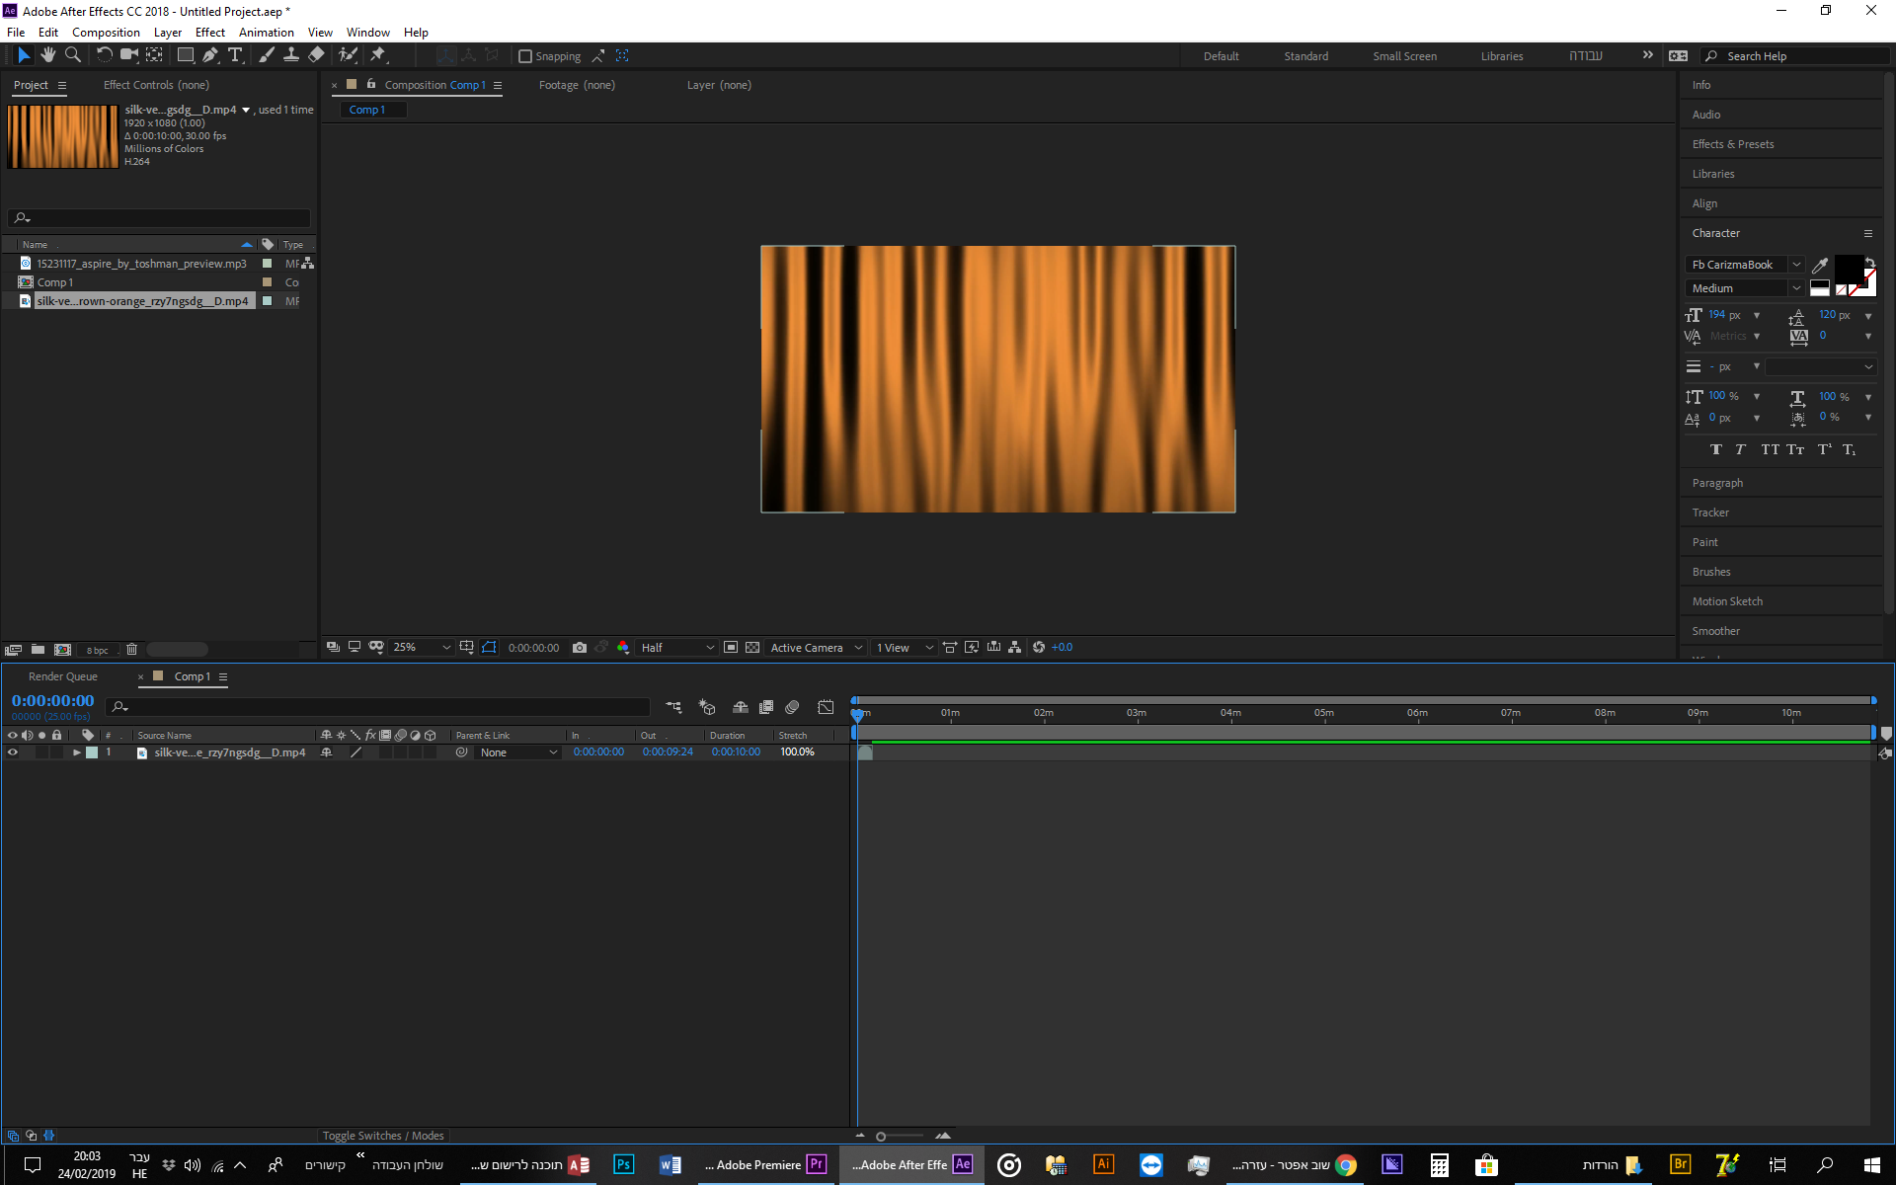Open the Half resolution dropdown
Image resolution: width=1896 pixels, height=1185 pixels.
tap(677, 648)
